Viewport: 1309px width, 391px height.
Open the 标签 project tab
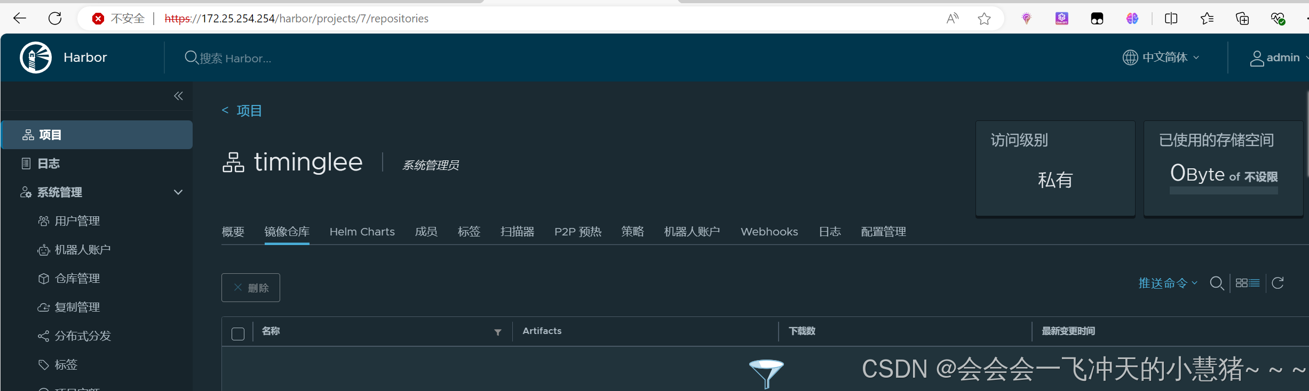tap(469, 232)
